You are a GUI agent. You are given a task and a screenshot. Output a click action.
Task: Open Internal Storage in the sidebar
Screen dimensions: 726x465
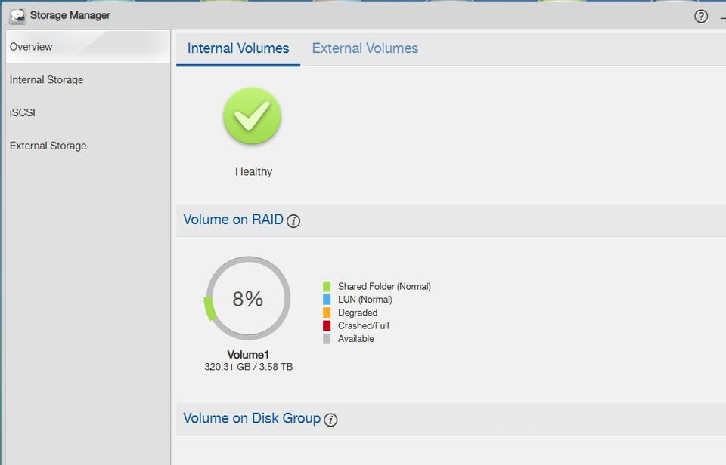(88, 79)
